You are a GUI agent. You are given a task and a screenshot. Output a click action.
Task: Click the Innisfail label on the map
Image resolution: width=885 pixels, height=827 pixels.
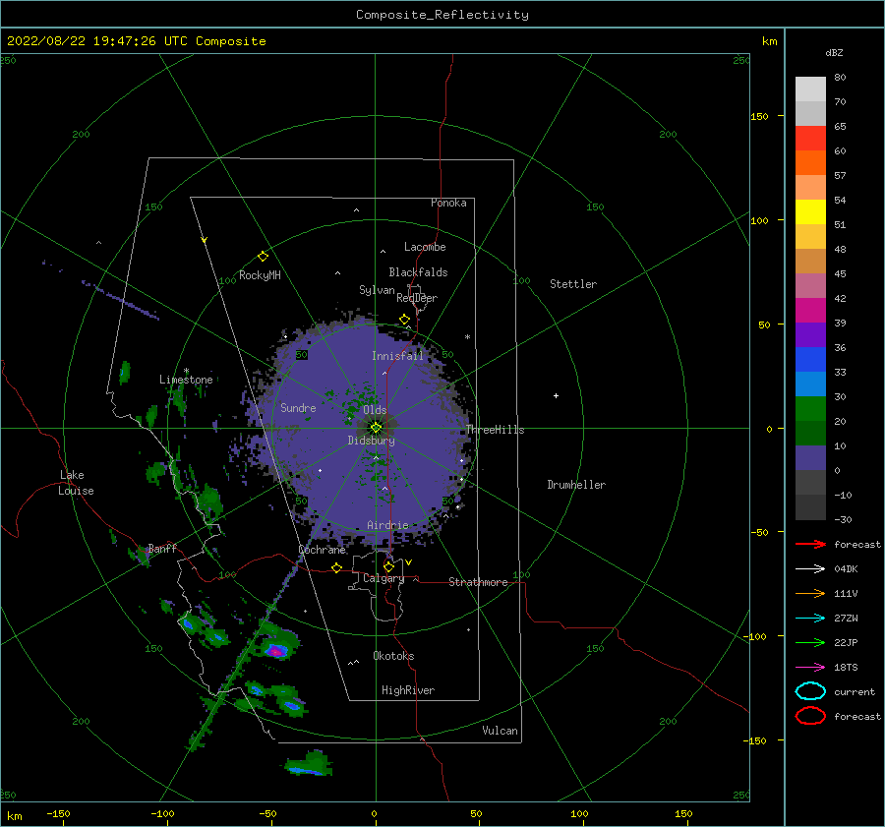pos(397,356)
